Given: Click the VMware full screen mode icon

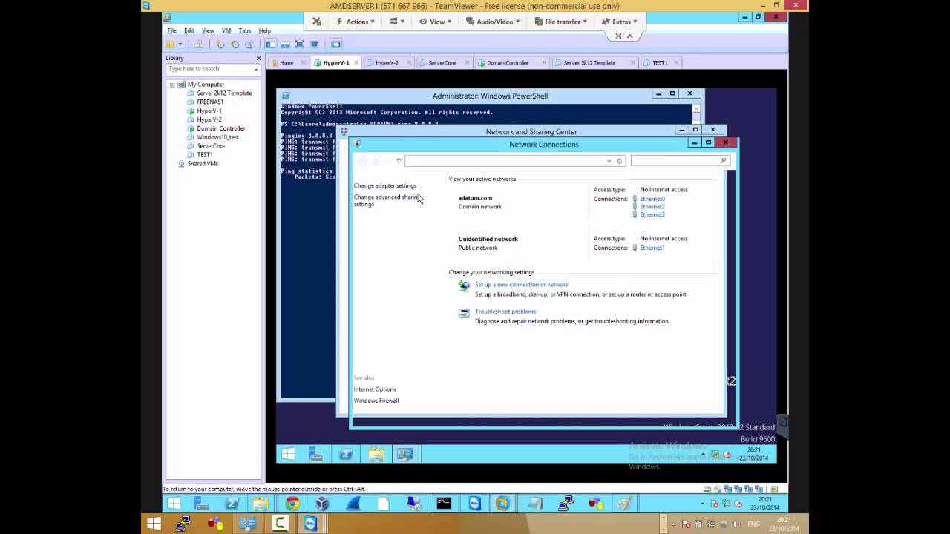Looking at the screenshot, I should (x=300, y=44).
